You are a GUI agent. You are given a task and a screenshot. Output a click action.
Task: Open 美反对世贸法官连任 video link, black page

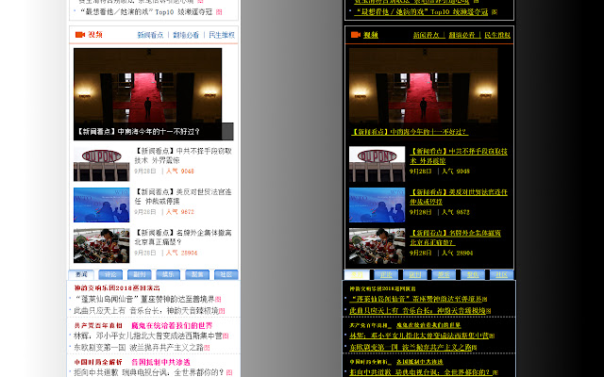tap(459, 197)
